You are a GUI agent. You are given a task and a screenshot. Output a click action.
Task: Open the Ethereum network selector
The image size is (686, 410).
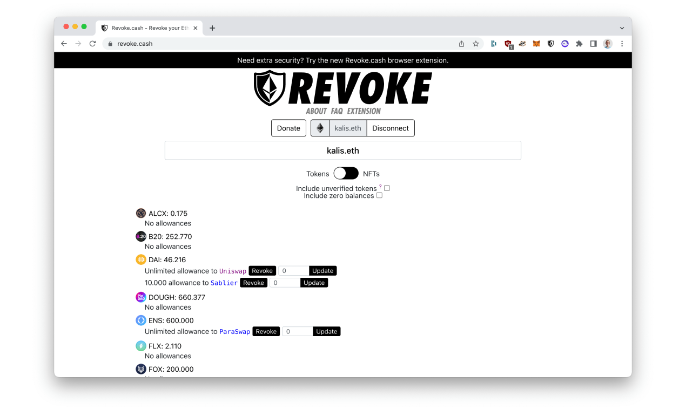(320, 128)
